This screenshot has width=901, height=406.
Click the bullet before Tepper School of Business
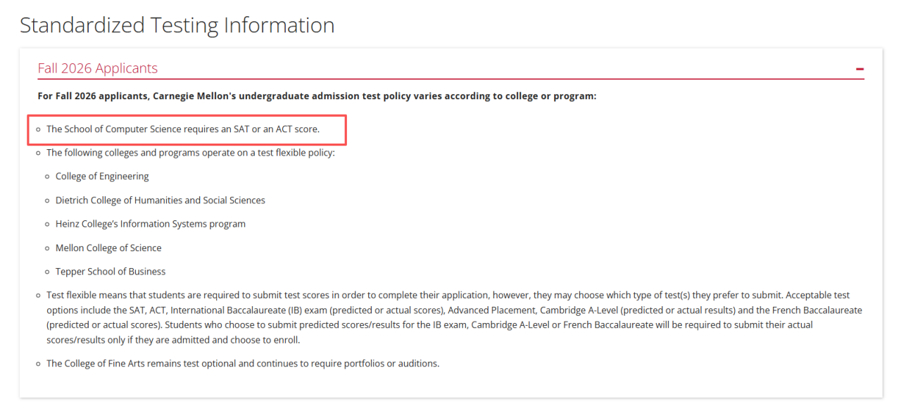point(48,272)
